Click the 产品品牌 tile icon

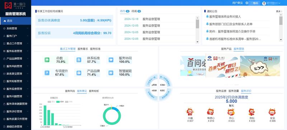79,73
